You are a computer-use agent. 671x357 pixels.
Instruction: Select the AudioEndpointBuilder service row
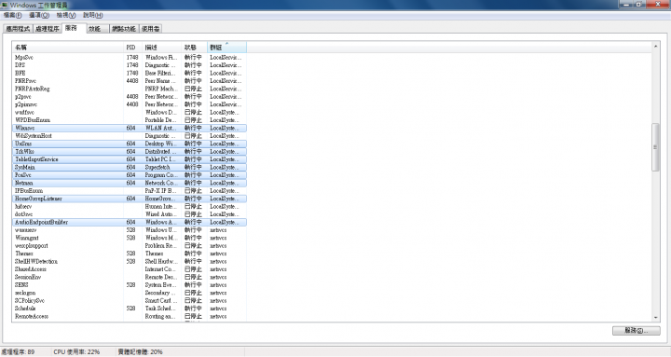(130, 222)
